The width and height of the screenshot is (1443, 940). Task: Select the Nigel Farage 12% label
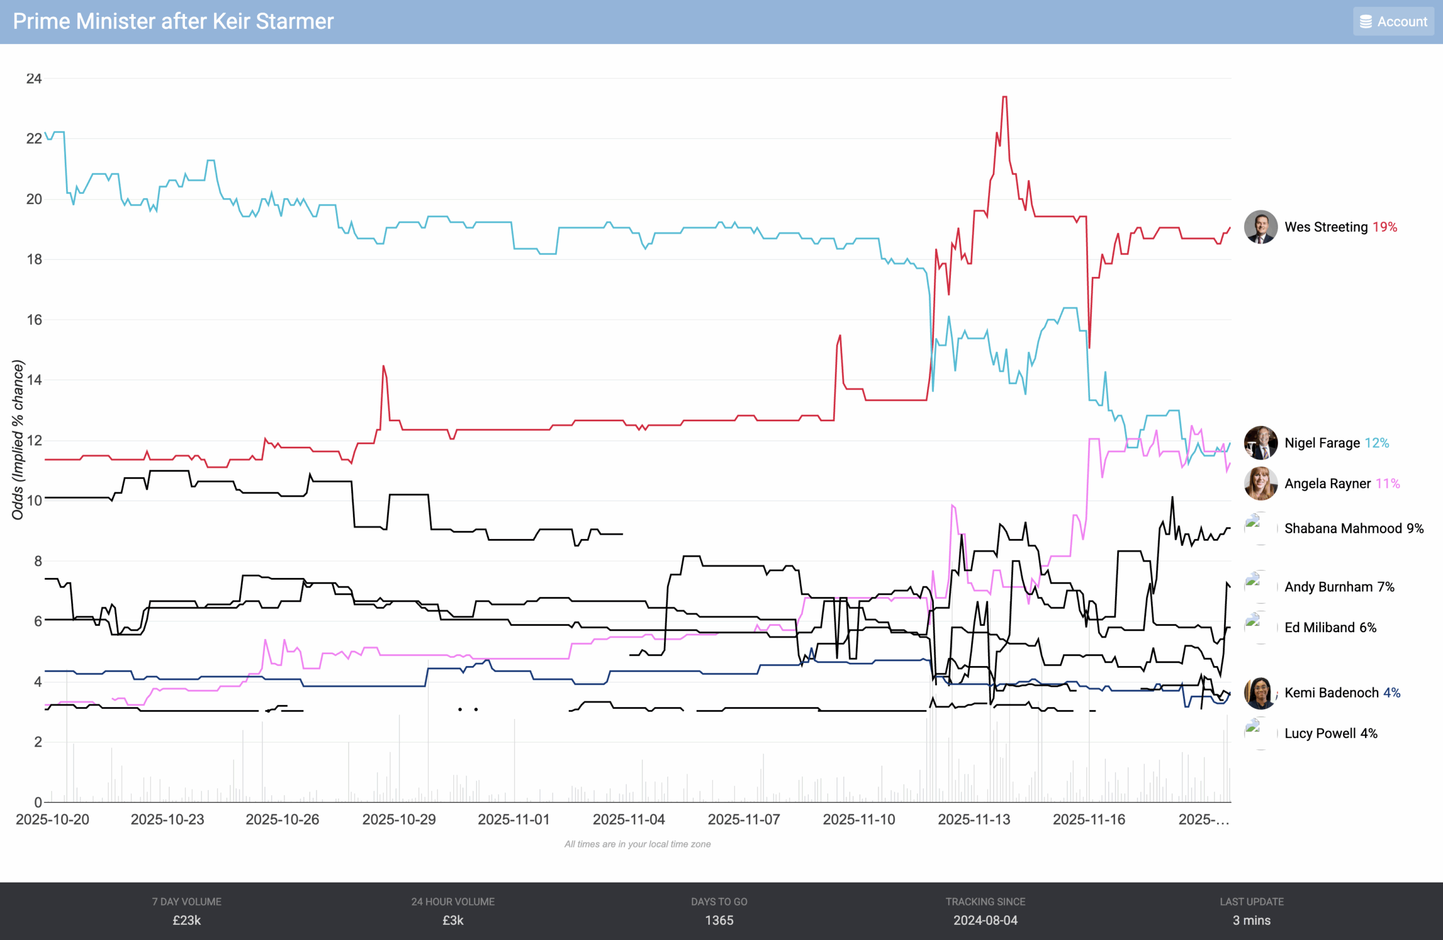click(x=1336, y=443)
